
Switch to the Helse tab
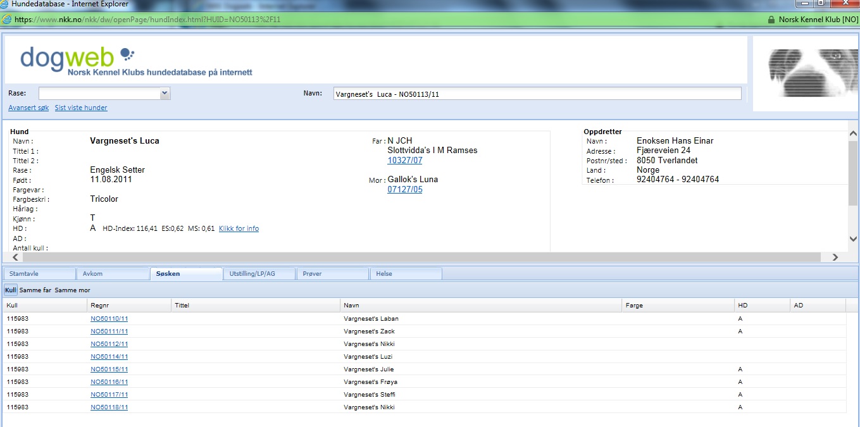point(405,274)
